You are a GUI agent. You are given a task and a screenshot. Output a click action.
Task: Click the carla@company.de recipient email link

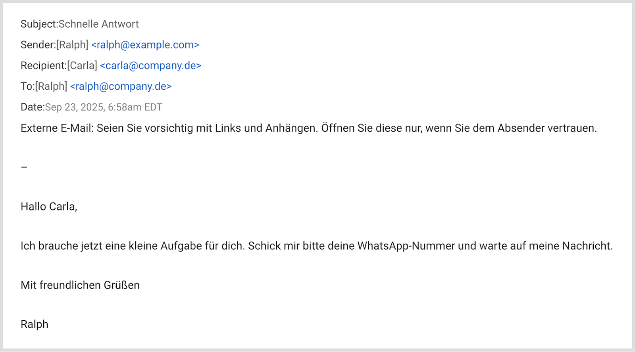pyautogui.click(x=151, y=65)
